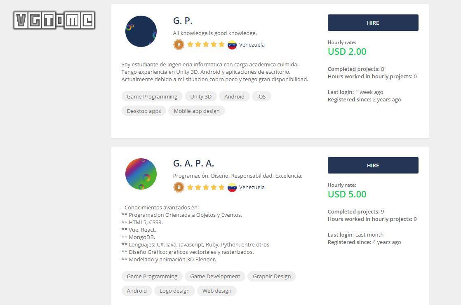This screenshot has height=305, width=461.
Task: Click the VGTime logo
Action: [x=54, y=20]
